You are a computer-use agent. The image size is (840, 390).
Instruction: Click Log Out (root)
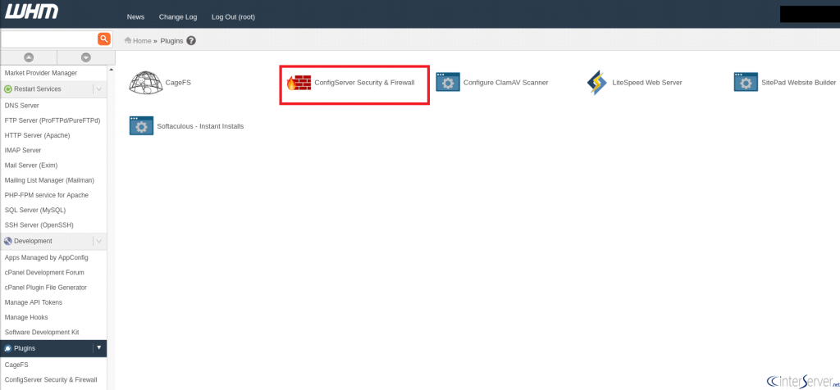point(233,17)
